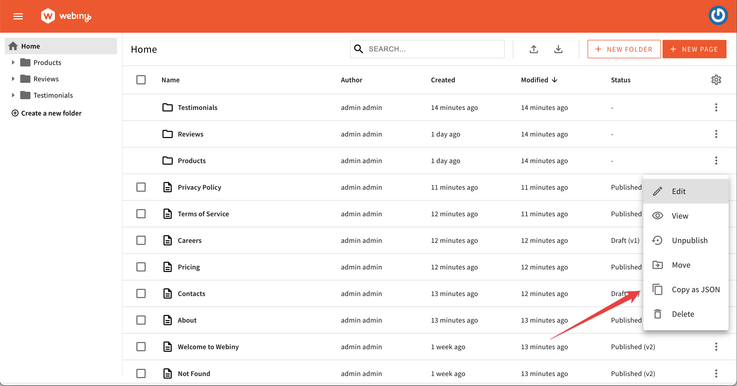Select the Careers page checkbox

(141, 240)
